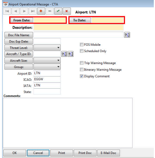Uncheck Display Comment checkbox
155x158 pixels.
[x=81, y=76]
